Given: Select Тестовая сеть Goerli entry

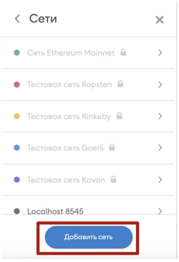Looking at the screenshot, I should pos(87,148).
